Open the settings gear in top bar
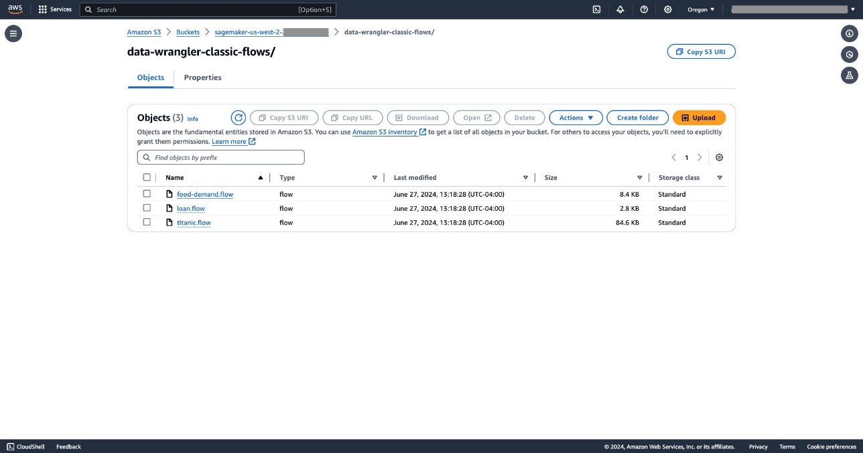Viewport: 863px width, 453px height. pos(667,9)
